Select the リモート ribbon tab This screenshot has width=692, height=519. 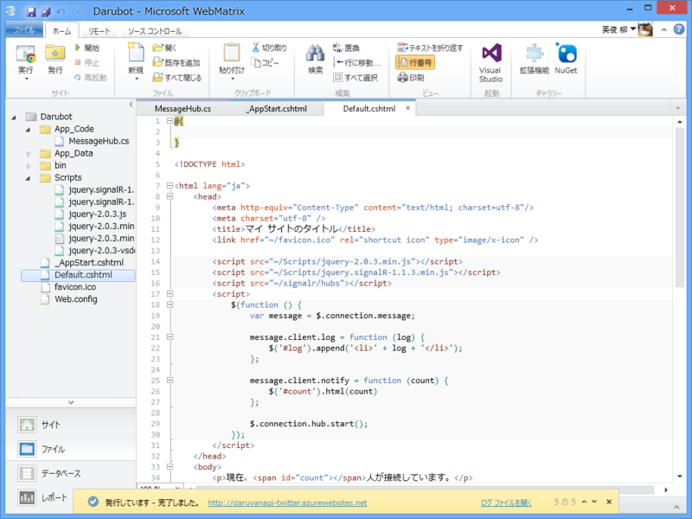coord(99,31)
